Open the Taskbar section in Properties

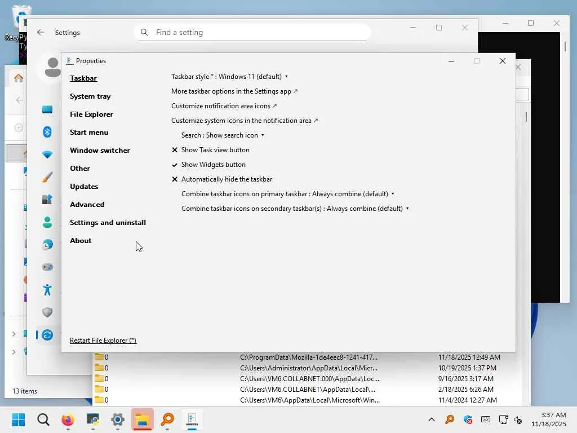pos(83,78)
